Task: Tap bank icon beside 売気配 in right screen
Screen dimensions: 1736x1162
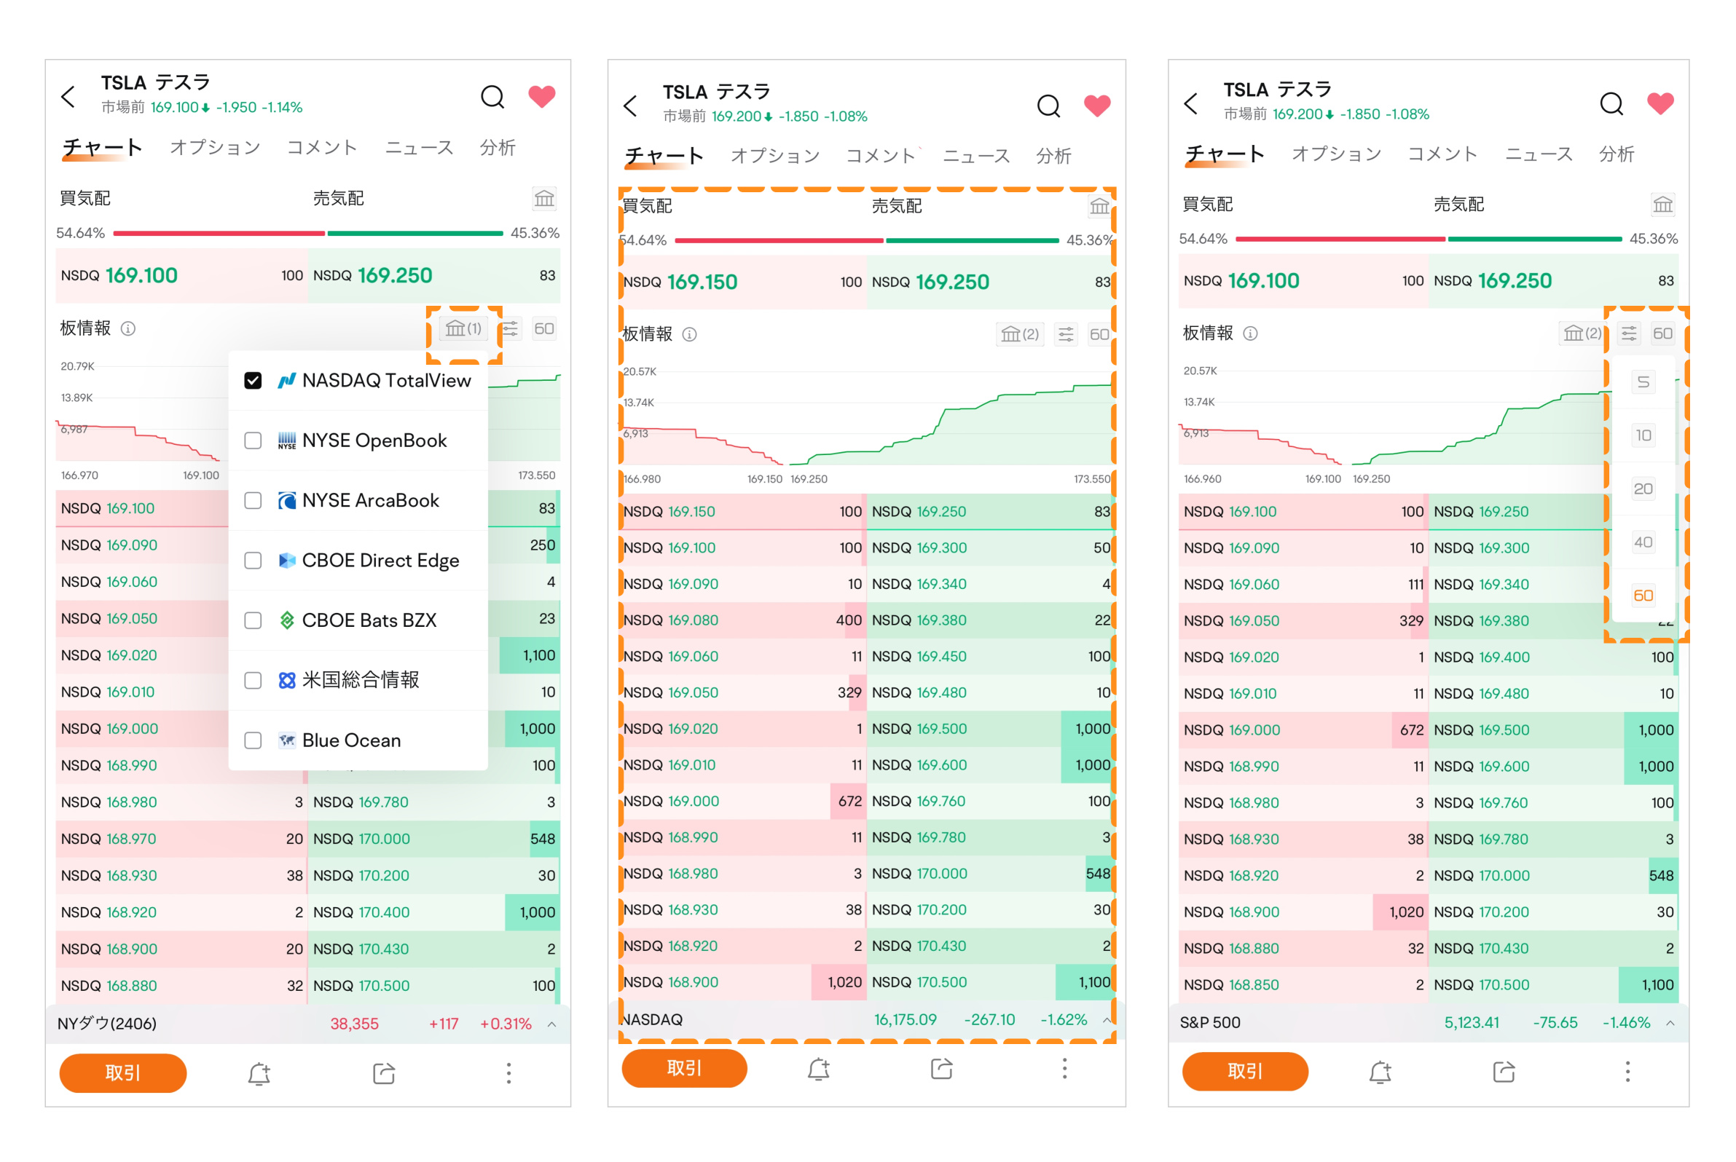Action: tap(1663, 205)
